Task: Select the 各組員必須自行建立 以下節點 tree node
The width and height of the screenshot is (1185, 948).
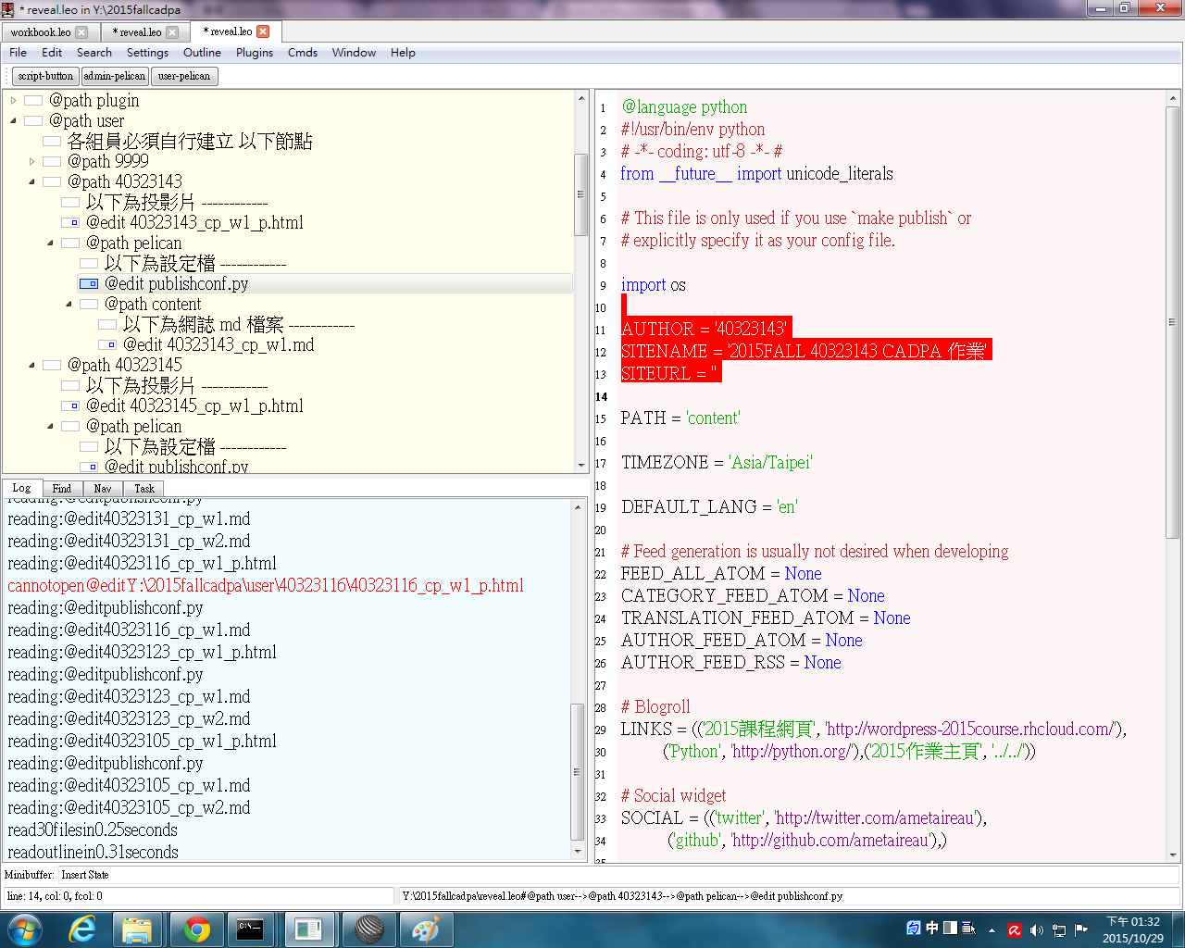Action: (190, 141)
